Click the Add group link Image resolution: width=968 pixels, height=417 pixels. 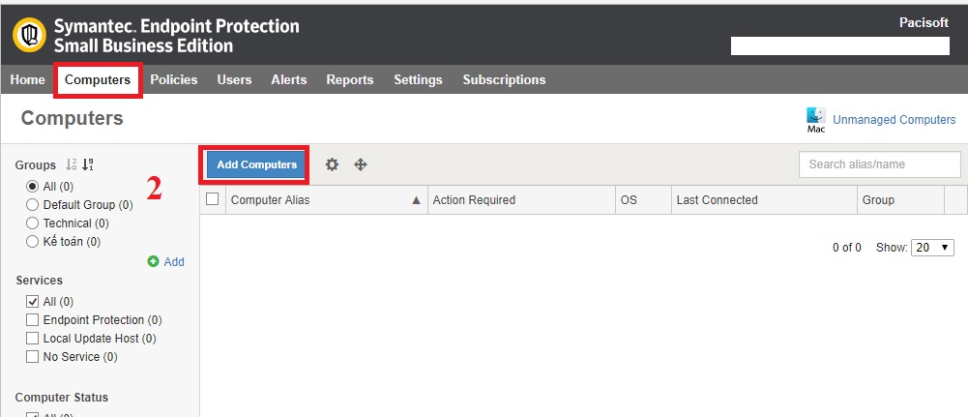click(174, 262)
